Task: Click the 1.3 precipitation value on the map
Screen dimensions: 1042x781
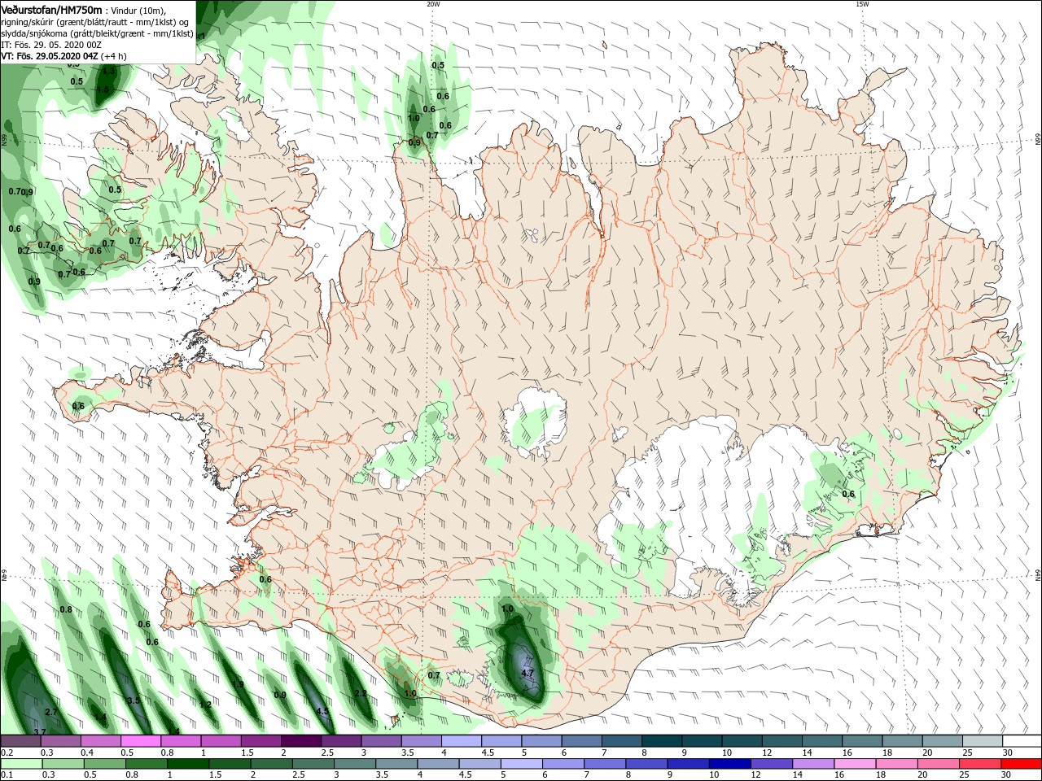Action: click(108, 72)
